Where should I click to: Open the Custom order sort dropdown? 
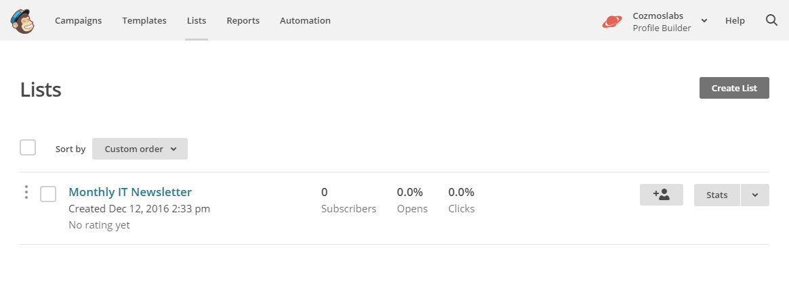[140, 149]
